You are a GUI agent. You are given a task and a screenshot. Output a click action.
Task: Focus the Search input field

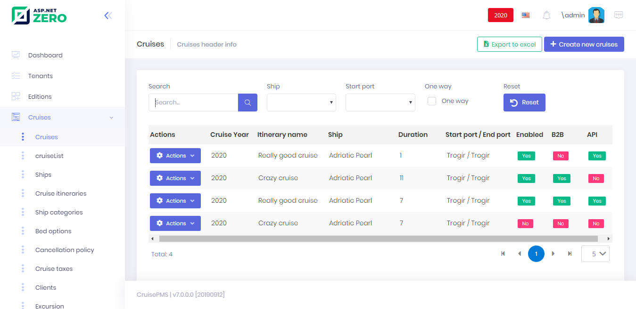(193, 103)
